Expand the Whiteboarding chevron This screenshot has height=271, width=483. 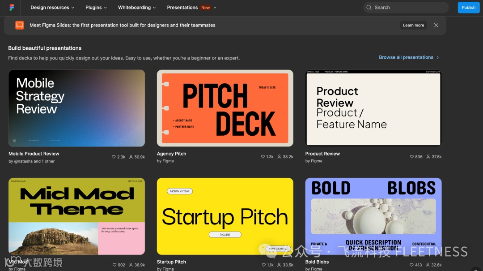(154, 8)
